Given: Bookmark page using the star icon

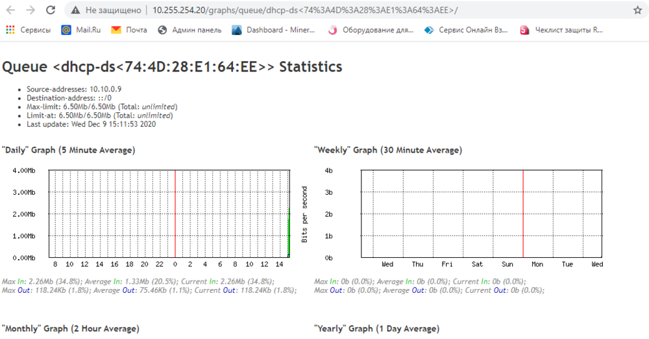Looking at the screenshot, I should pyautogui.click(x=637, y=10).
